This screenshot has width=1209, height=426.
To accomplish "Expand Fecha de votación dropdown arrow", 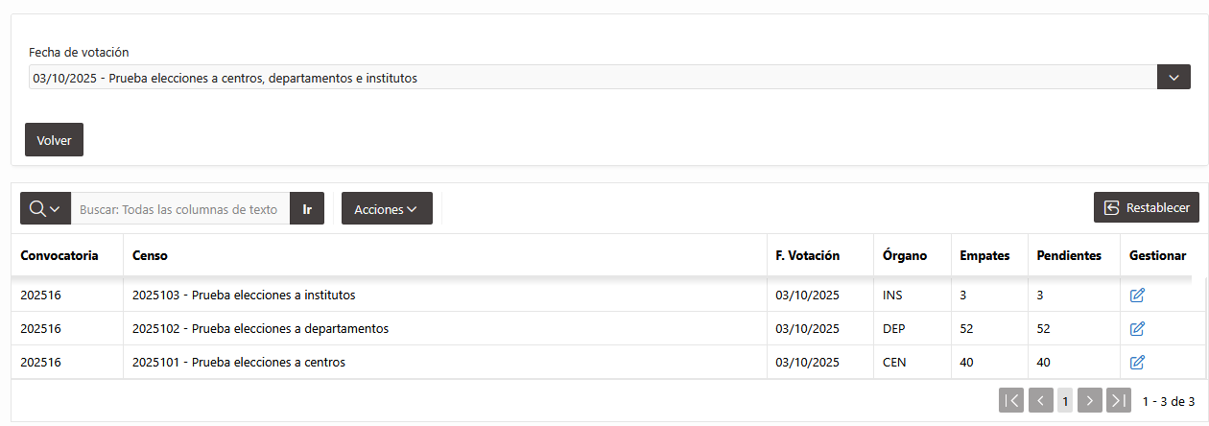I will click(x=1173, y=77).
